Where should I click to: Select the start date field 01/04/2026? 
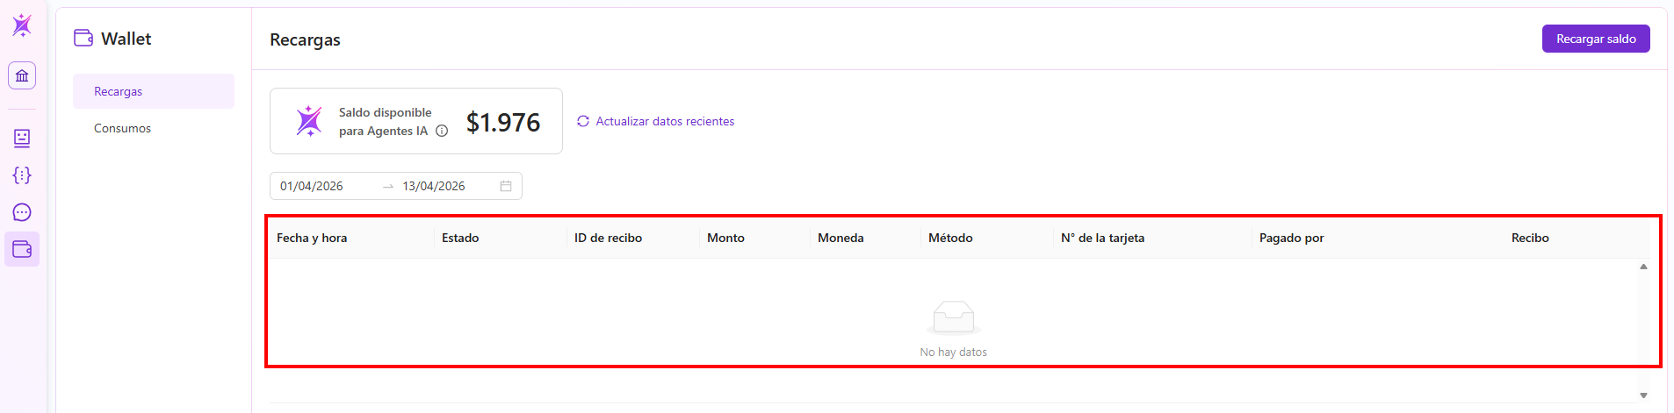point(312,186)
